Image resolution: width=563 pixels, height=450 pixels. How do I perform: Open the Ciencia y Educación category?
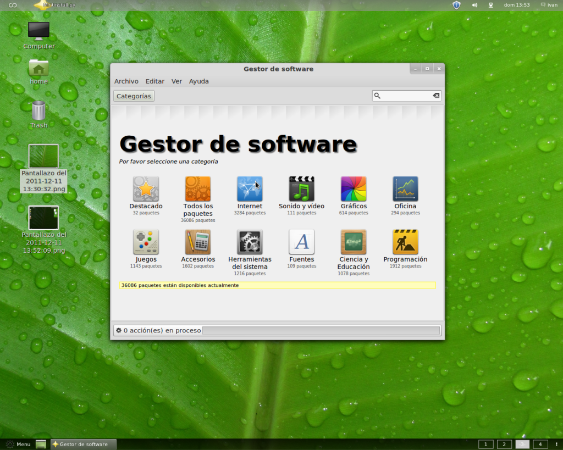click(x=354, y=242)
